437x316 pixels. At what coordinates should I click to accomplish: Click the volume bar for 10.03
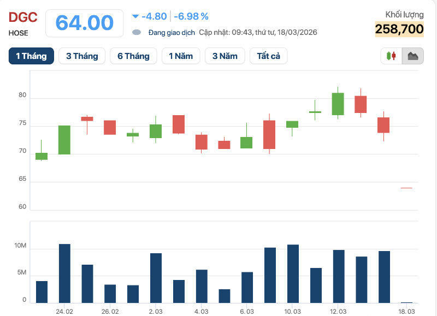click(293, 273)
